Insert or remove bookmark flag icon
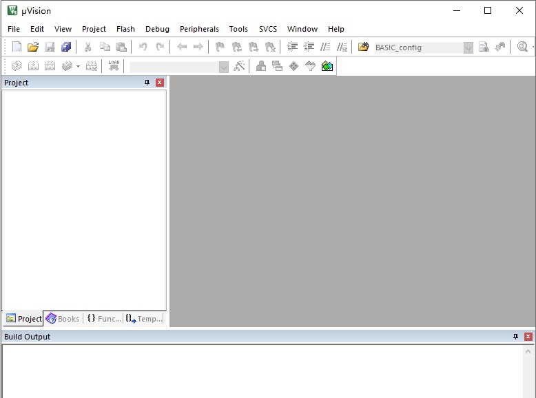 click(x=220, y=47)
